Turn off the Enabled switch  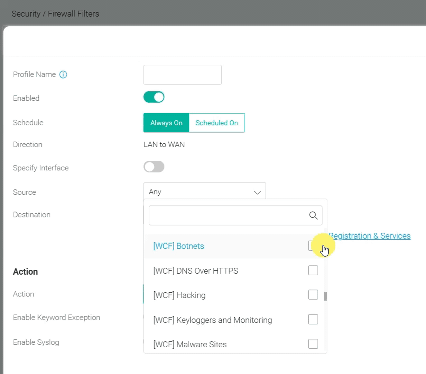coord(154,97)
